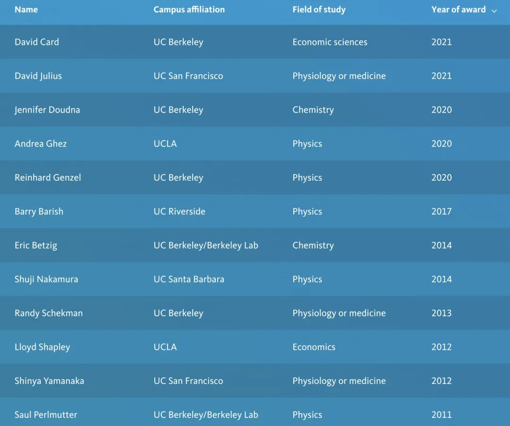This screenshot has width=510, height=426.
Task: Select Eric Betzig's name cell
Action: (36, 245)
